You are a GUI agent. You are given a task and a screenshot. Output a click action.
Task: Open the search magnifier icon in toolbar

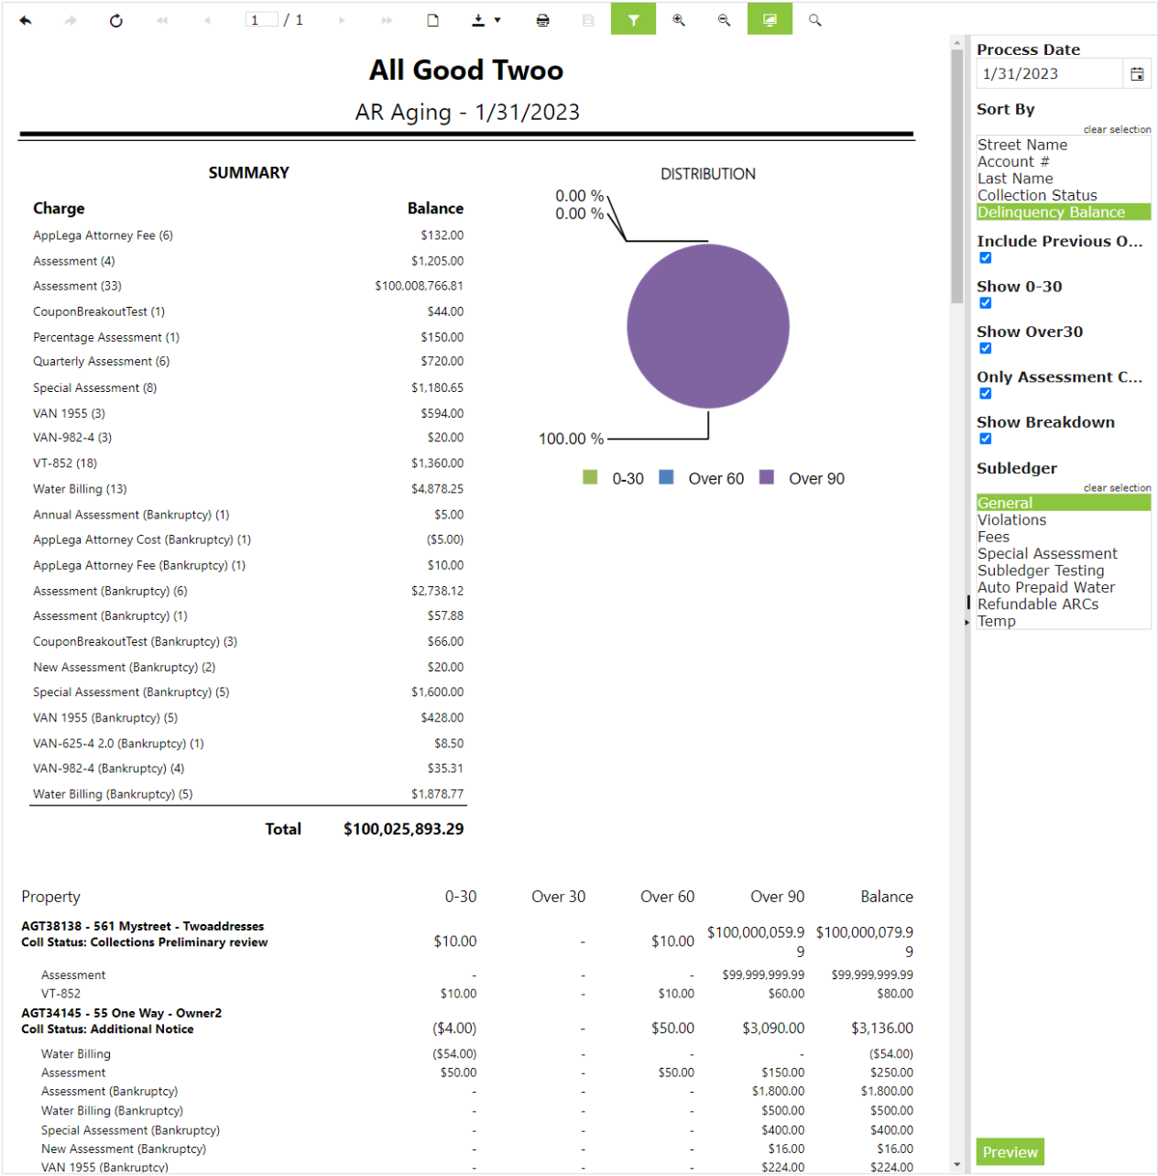point(814,20)
